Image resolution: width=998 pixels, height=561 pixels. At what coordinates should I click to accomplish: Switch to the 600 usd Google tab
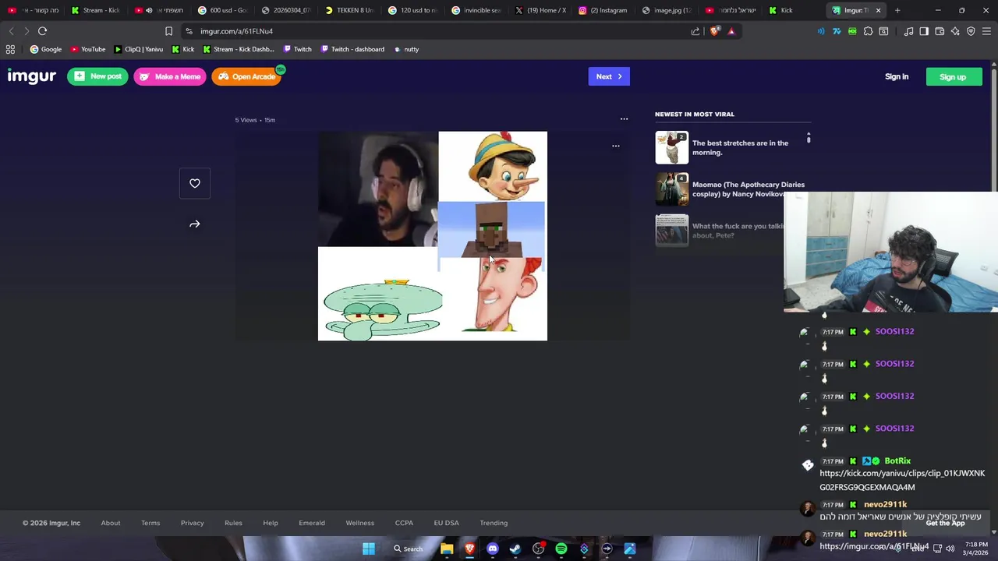tap(222, 10)
